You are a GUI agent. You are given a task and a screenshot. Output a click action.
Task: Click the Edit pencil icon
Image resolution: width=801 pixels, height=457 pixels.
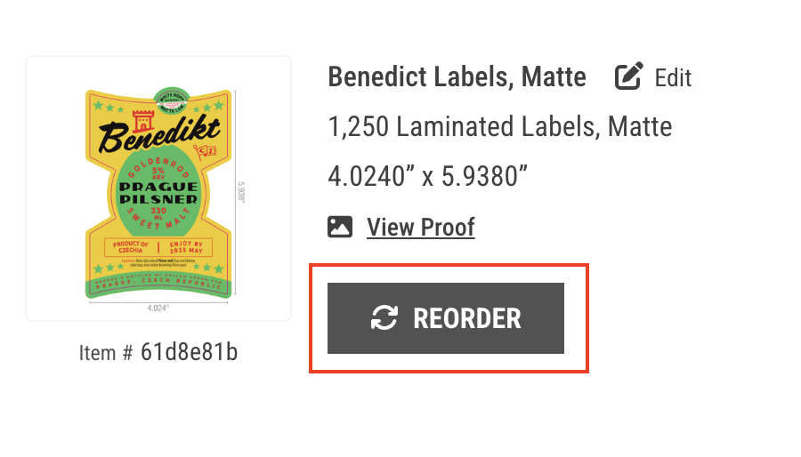coord(628,76)
